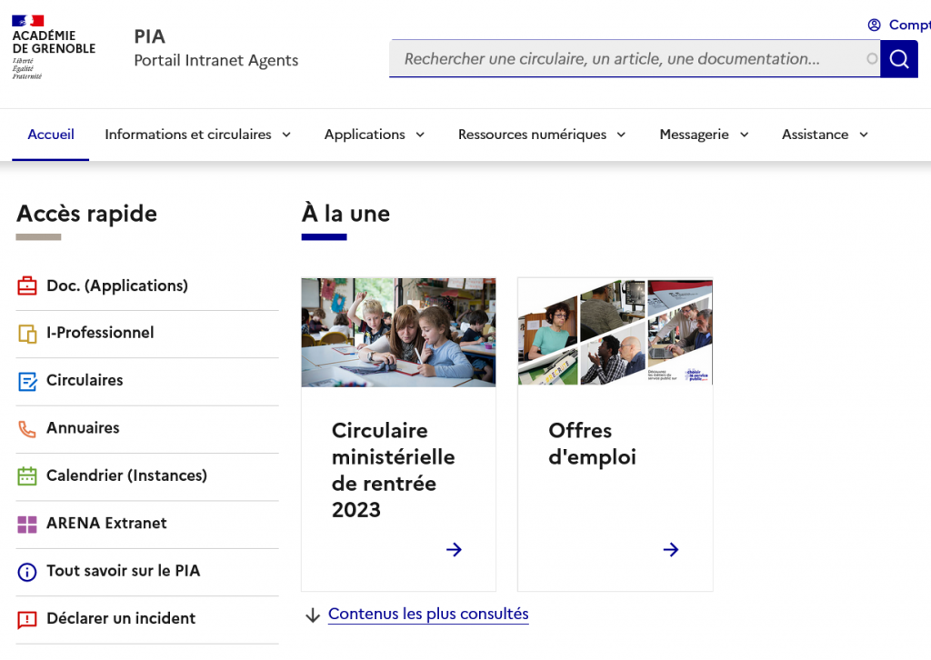Open the Circulaire ministérielle de rentrée 2023 title
The width and height of the screenshot is (931, 660).
393,469
